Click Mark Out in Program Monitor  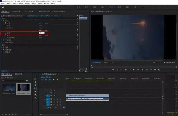[121, 70]
